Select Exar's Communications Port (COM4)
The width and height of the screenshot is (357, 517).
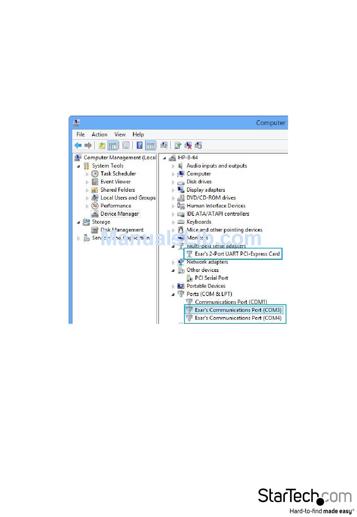238,318
